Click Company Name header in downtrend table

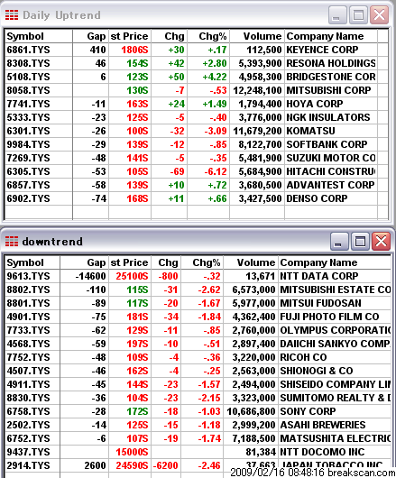click(335, 262)
